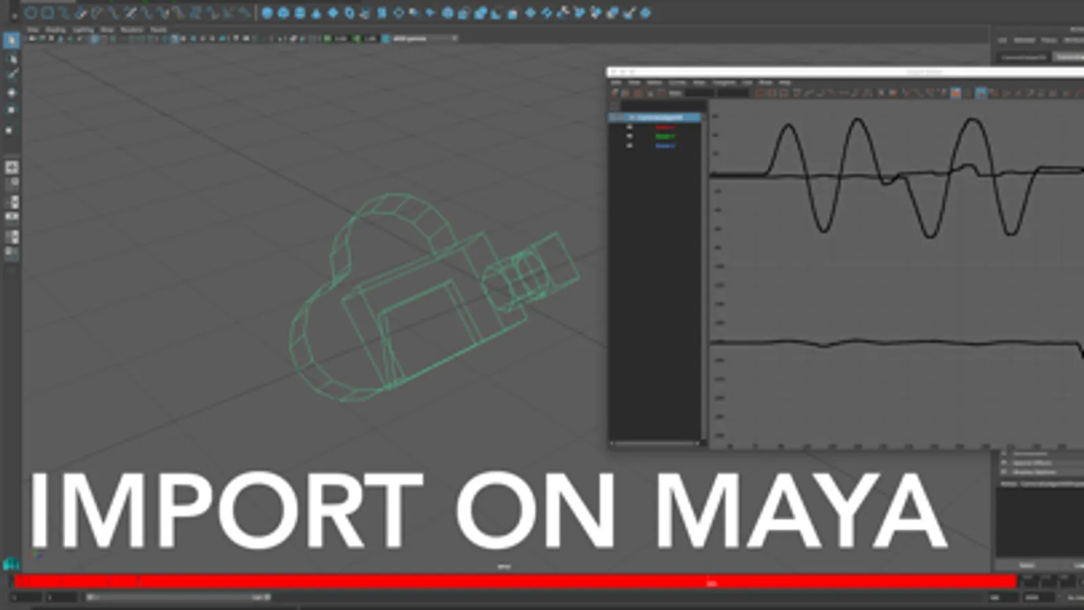Select the pencil curve tool on shelf
The image size is (1084, 610).
pyautogui.click(x=81, y=12)
